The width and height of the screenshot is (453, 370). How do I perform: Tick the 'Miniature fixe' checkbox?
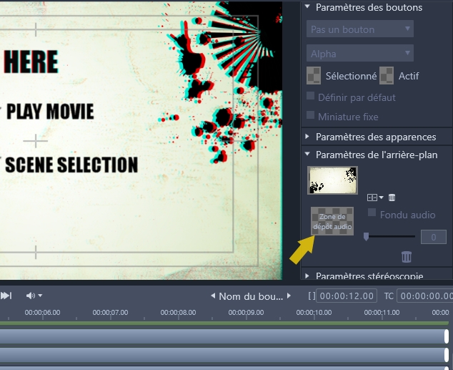point(310,115)
